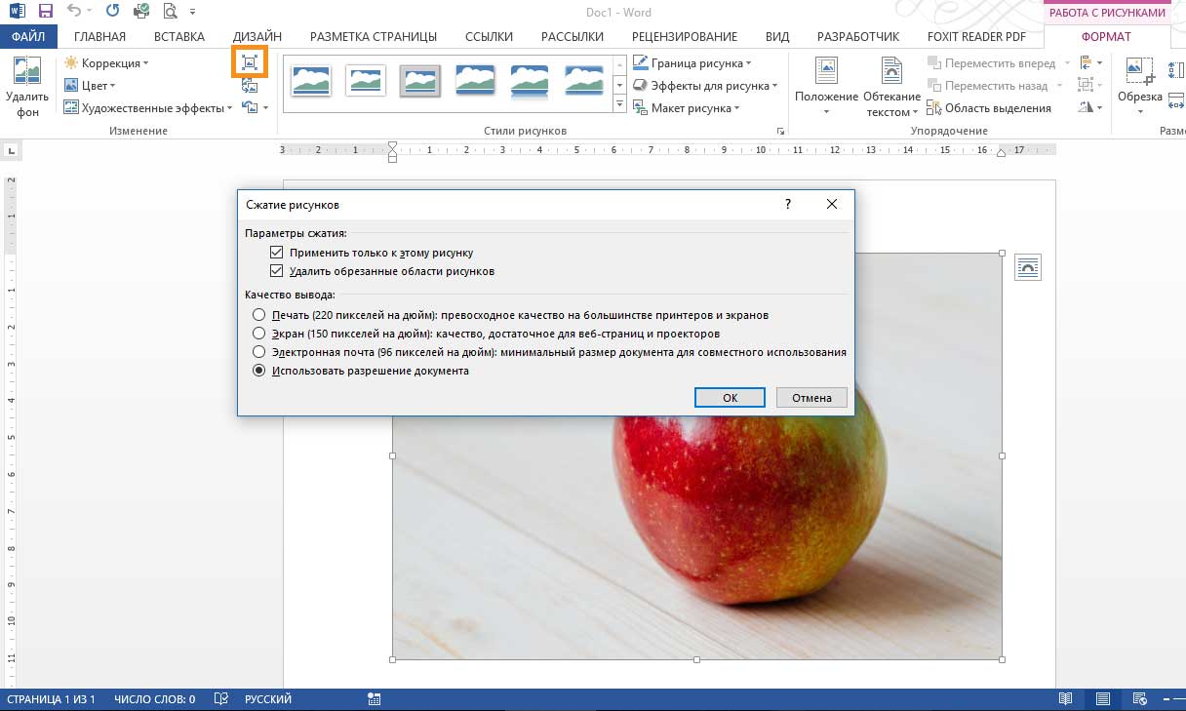This screenshot has height=711, width=1186.
Task: Uncheck 'Применить только к этому рисунку' checkbox
Action: (x=277, y=253)
